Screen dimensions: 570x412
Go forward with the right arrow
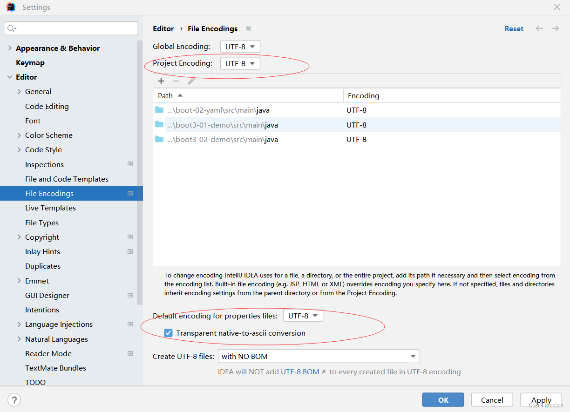coord(555,28)
